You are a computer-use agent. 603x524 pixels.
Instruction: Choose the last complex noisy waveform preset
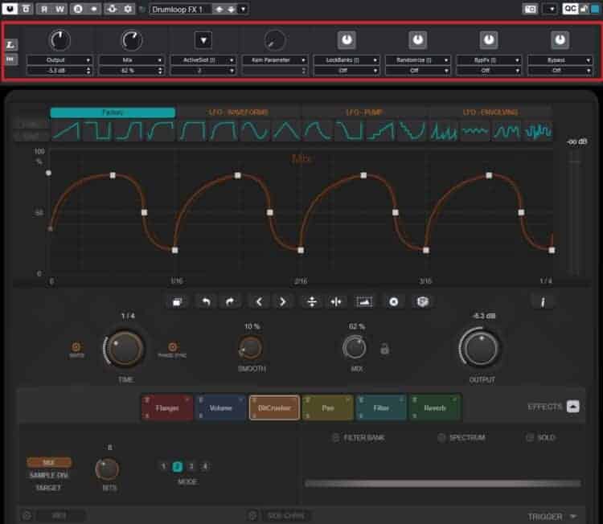(x=539, y=131)
